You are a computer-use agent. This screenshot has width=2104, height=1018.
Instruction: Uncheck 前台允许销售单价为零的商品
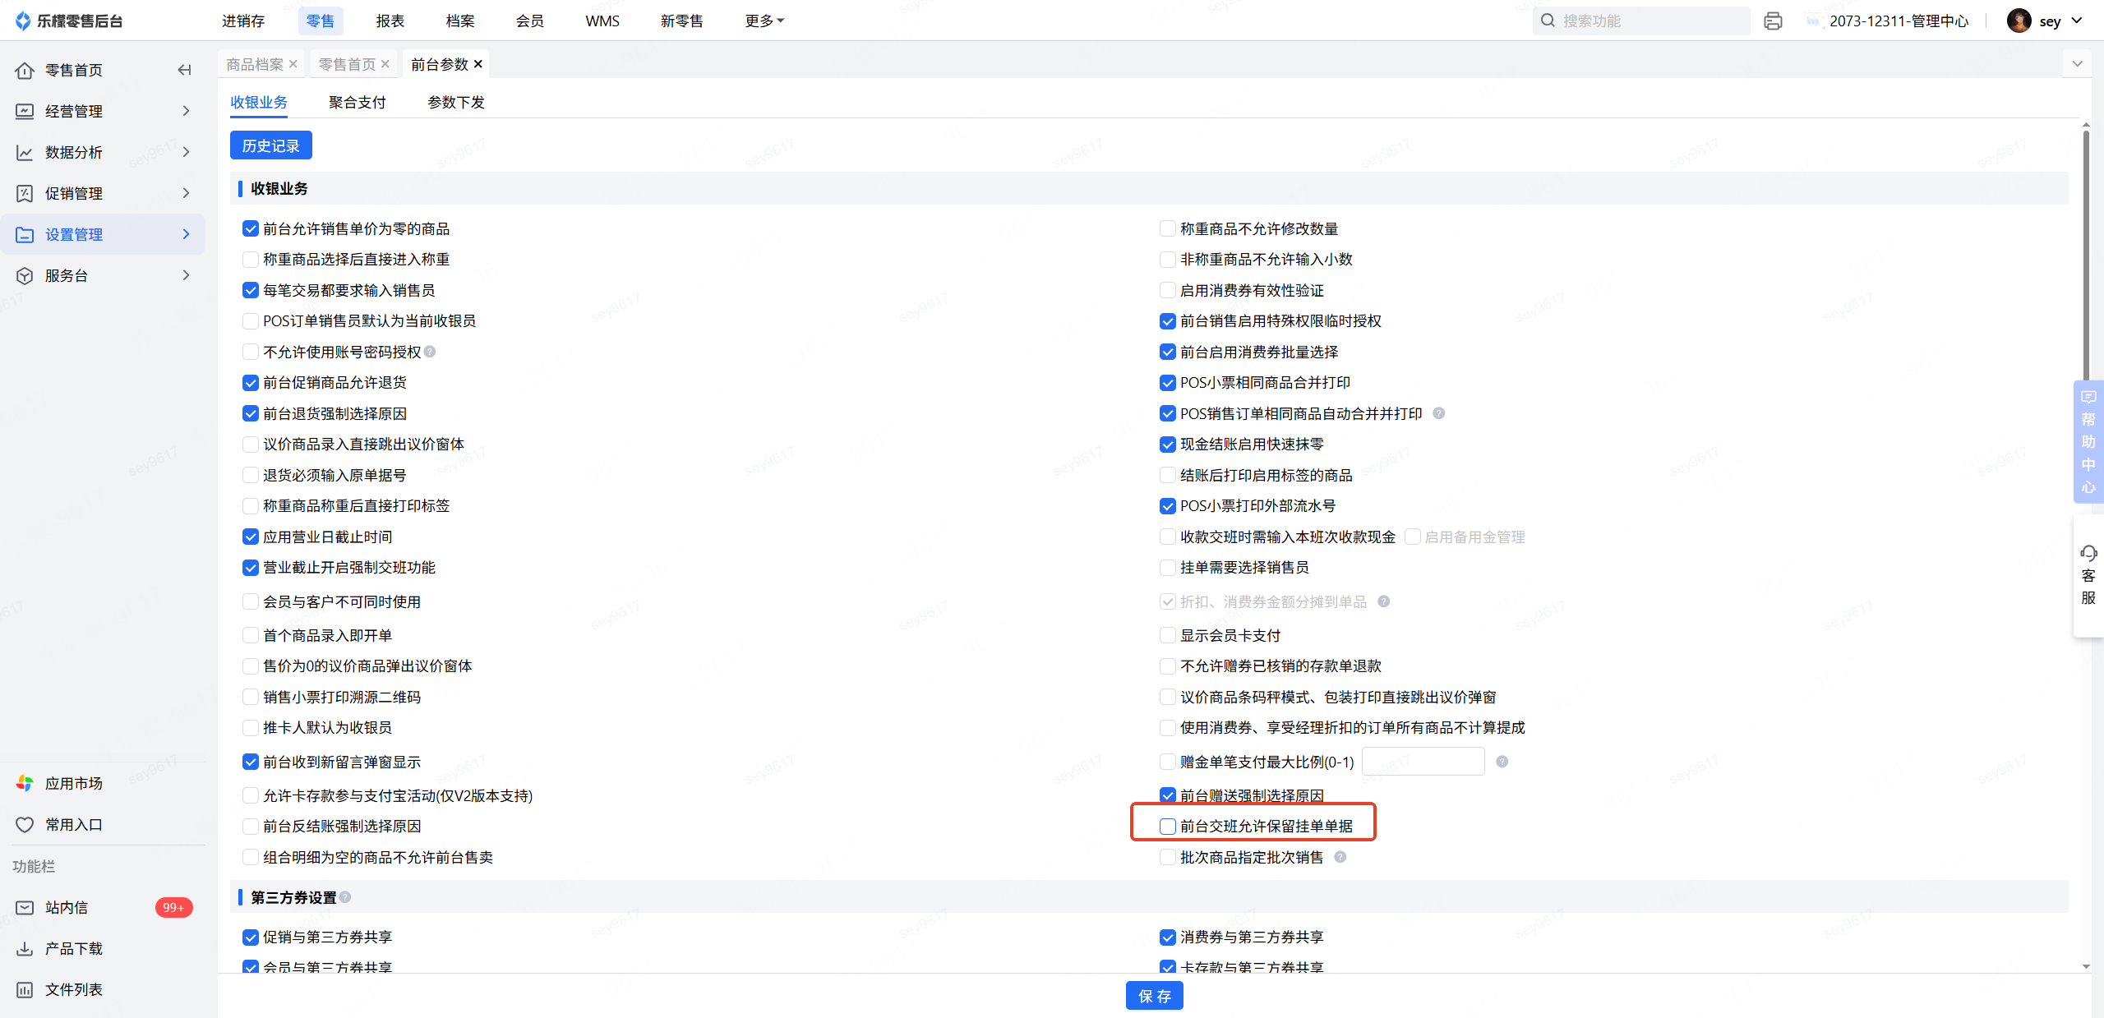coord(251,228)
